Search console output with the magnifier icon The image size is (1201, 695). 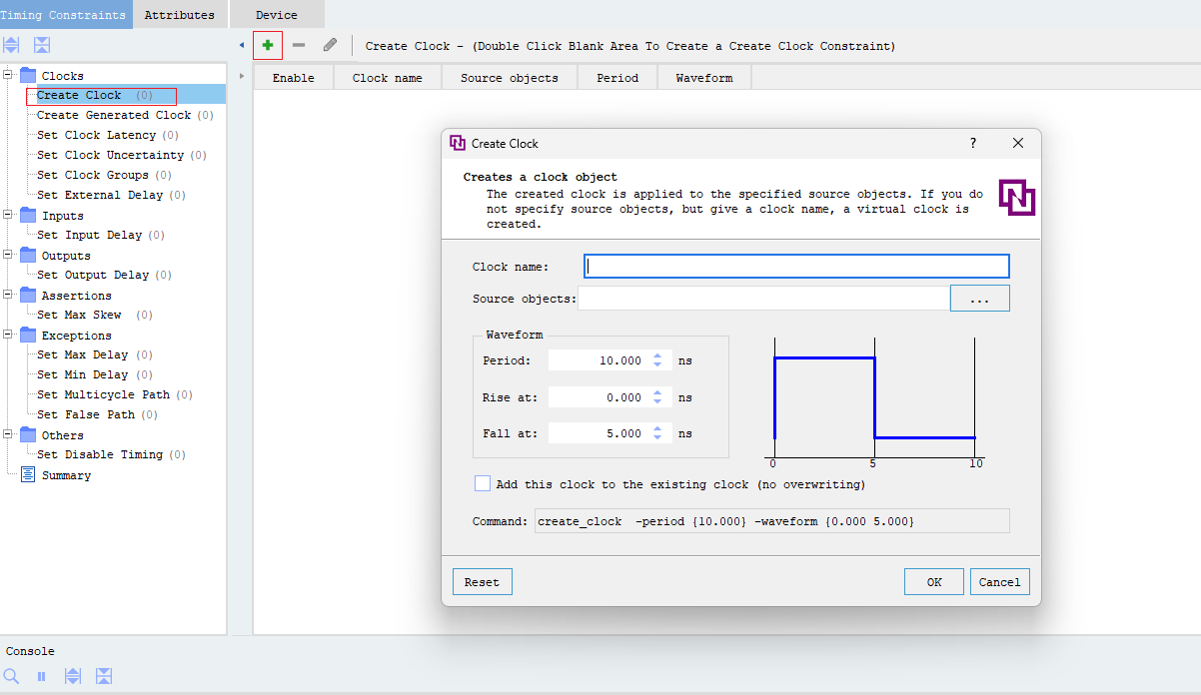(x=11, y=676)
